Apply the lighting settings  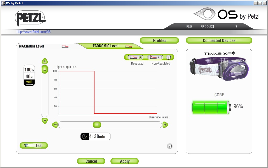coord(125,161)
